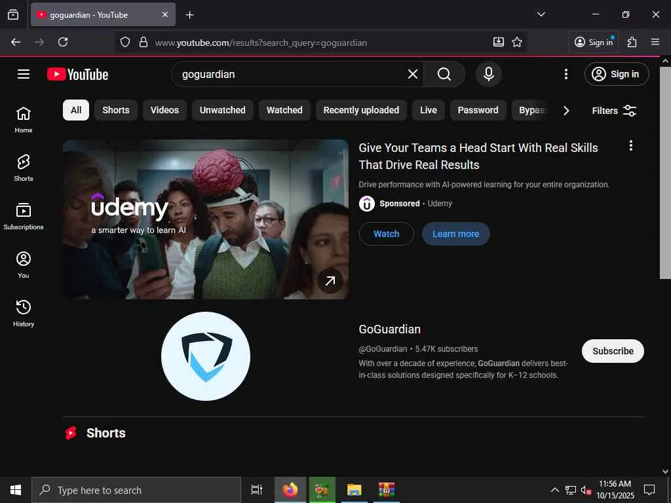
Task: Click Learn more on the Udemy ad
Action: [456, 234]
